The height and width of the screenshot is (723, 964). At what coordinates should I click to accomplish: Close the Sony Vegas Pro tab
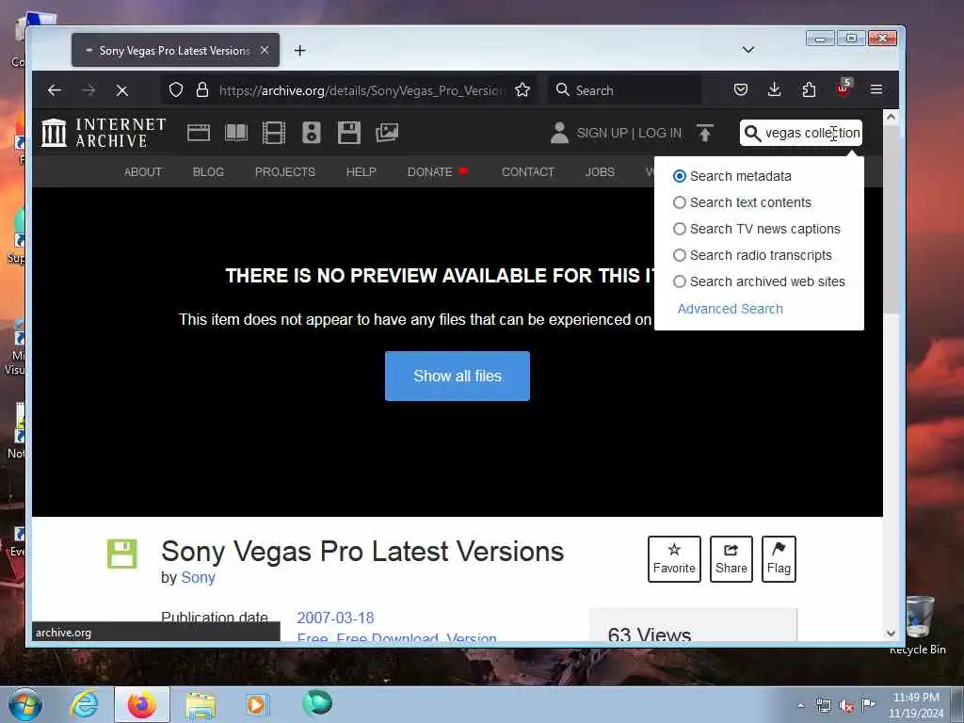[265, 51]
